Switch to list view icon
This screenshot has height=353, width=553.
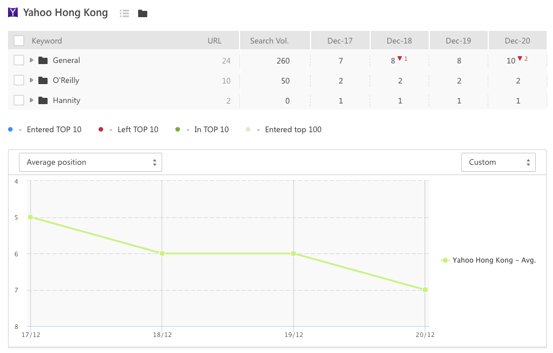click(124, 13)
